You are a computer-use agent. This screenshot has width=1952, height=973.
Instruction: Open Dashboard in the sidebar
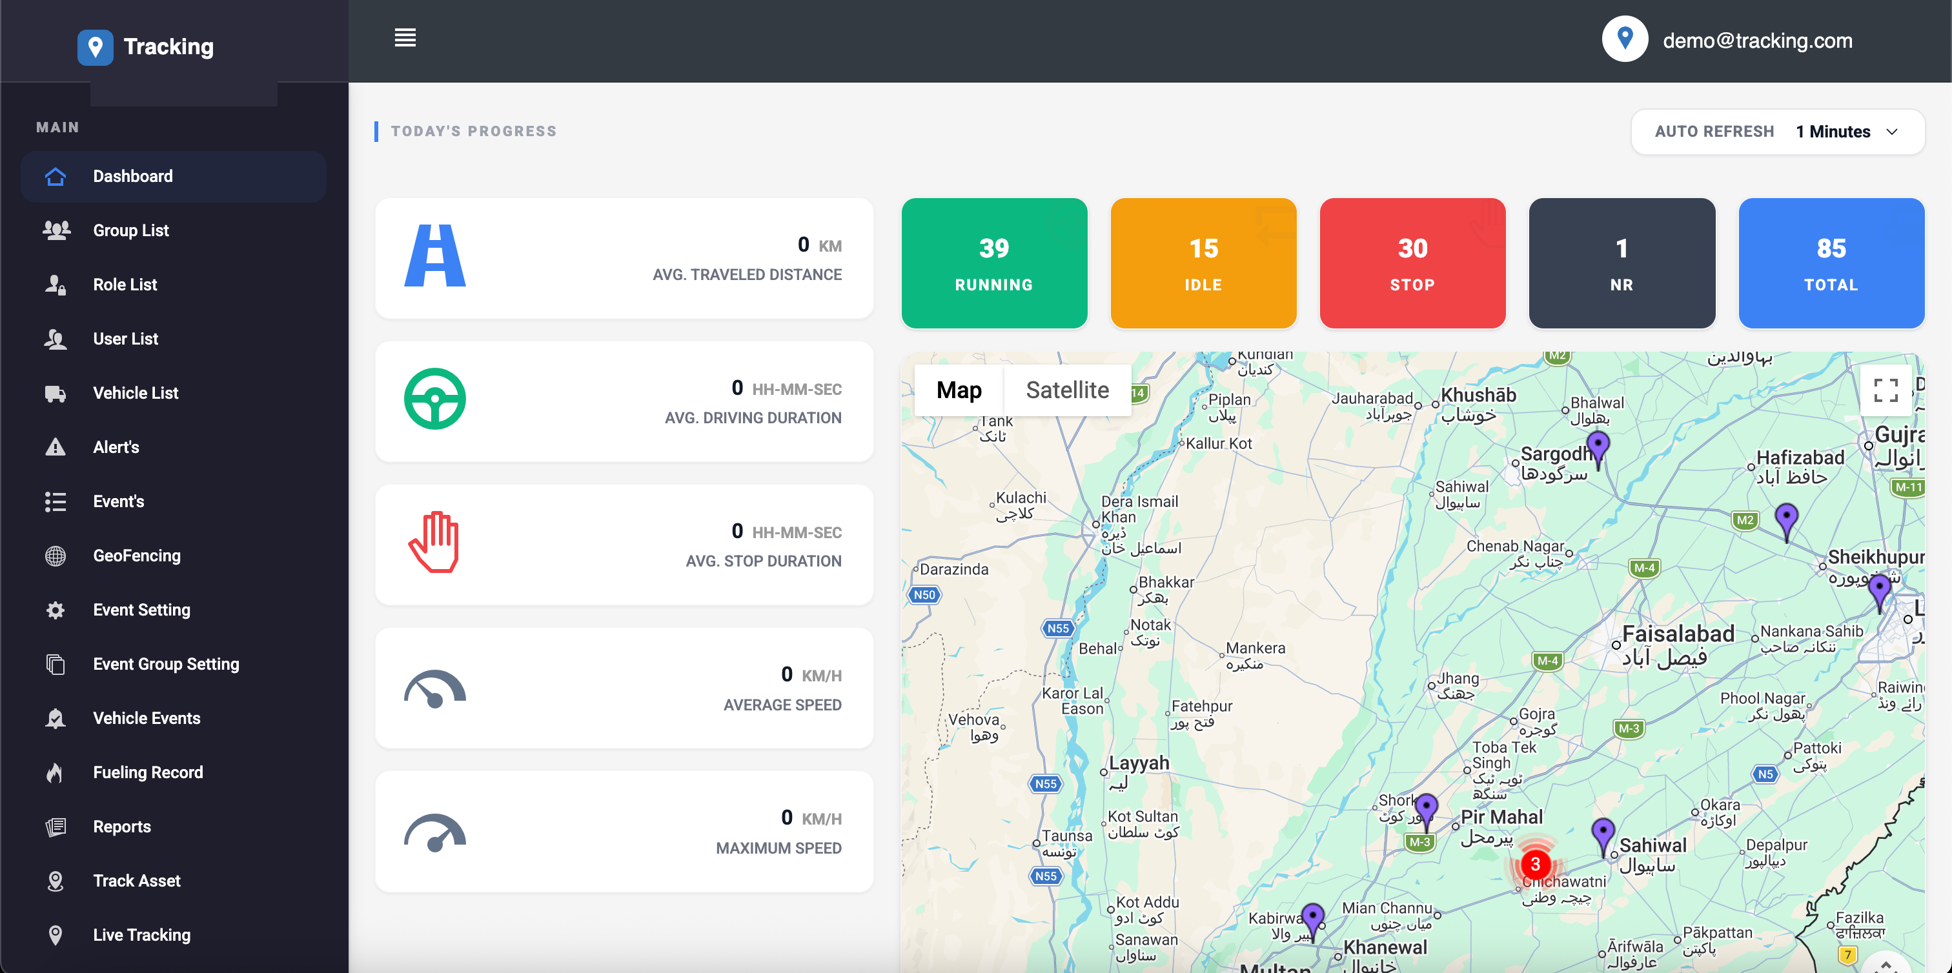click(174, 176)
